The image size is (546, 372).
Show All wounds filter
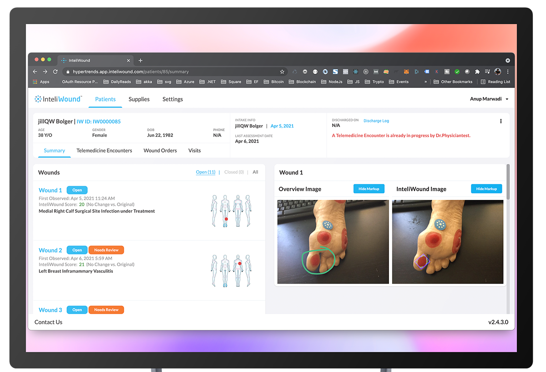255,172
